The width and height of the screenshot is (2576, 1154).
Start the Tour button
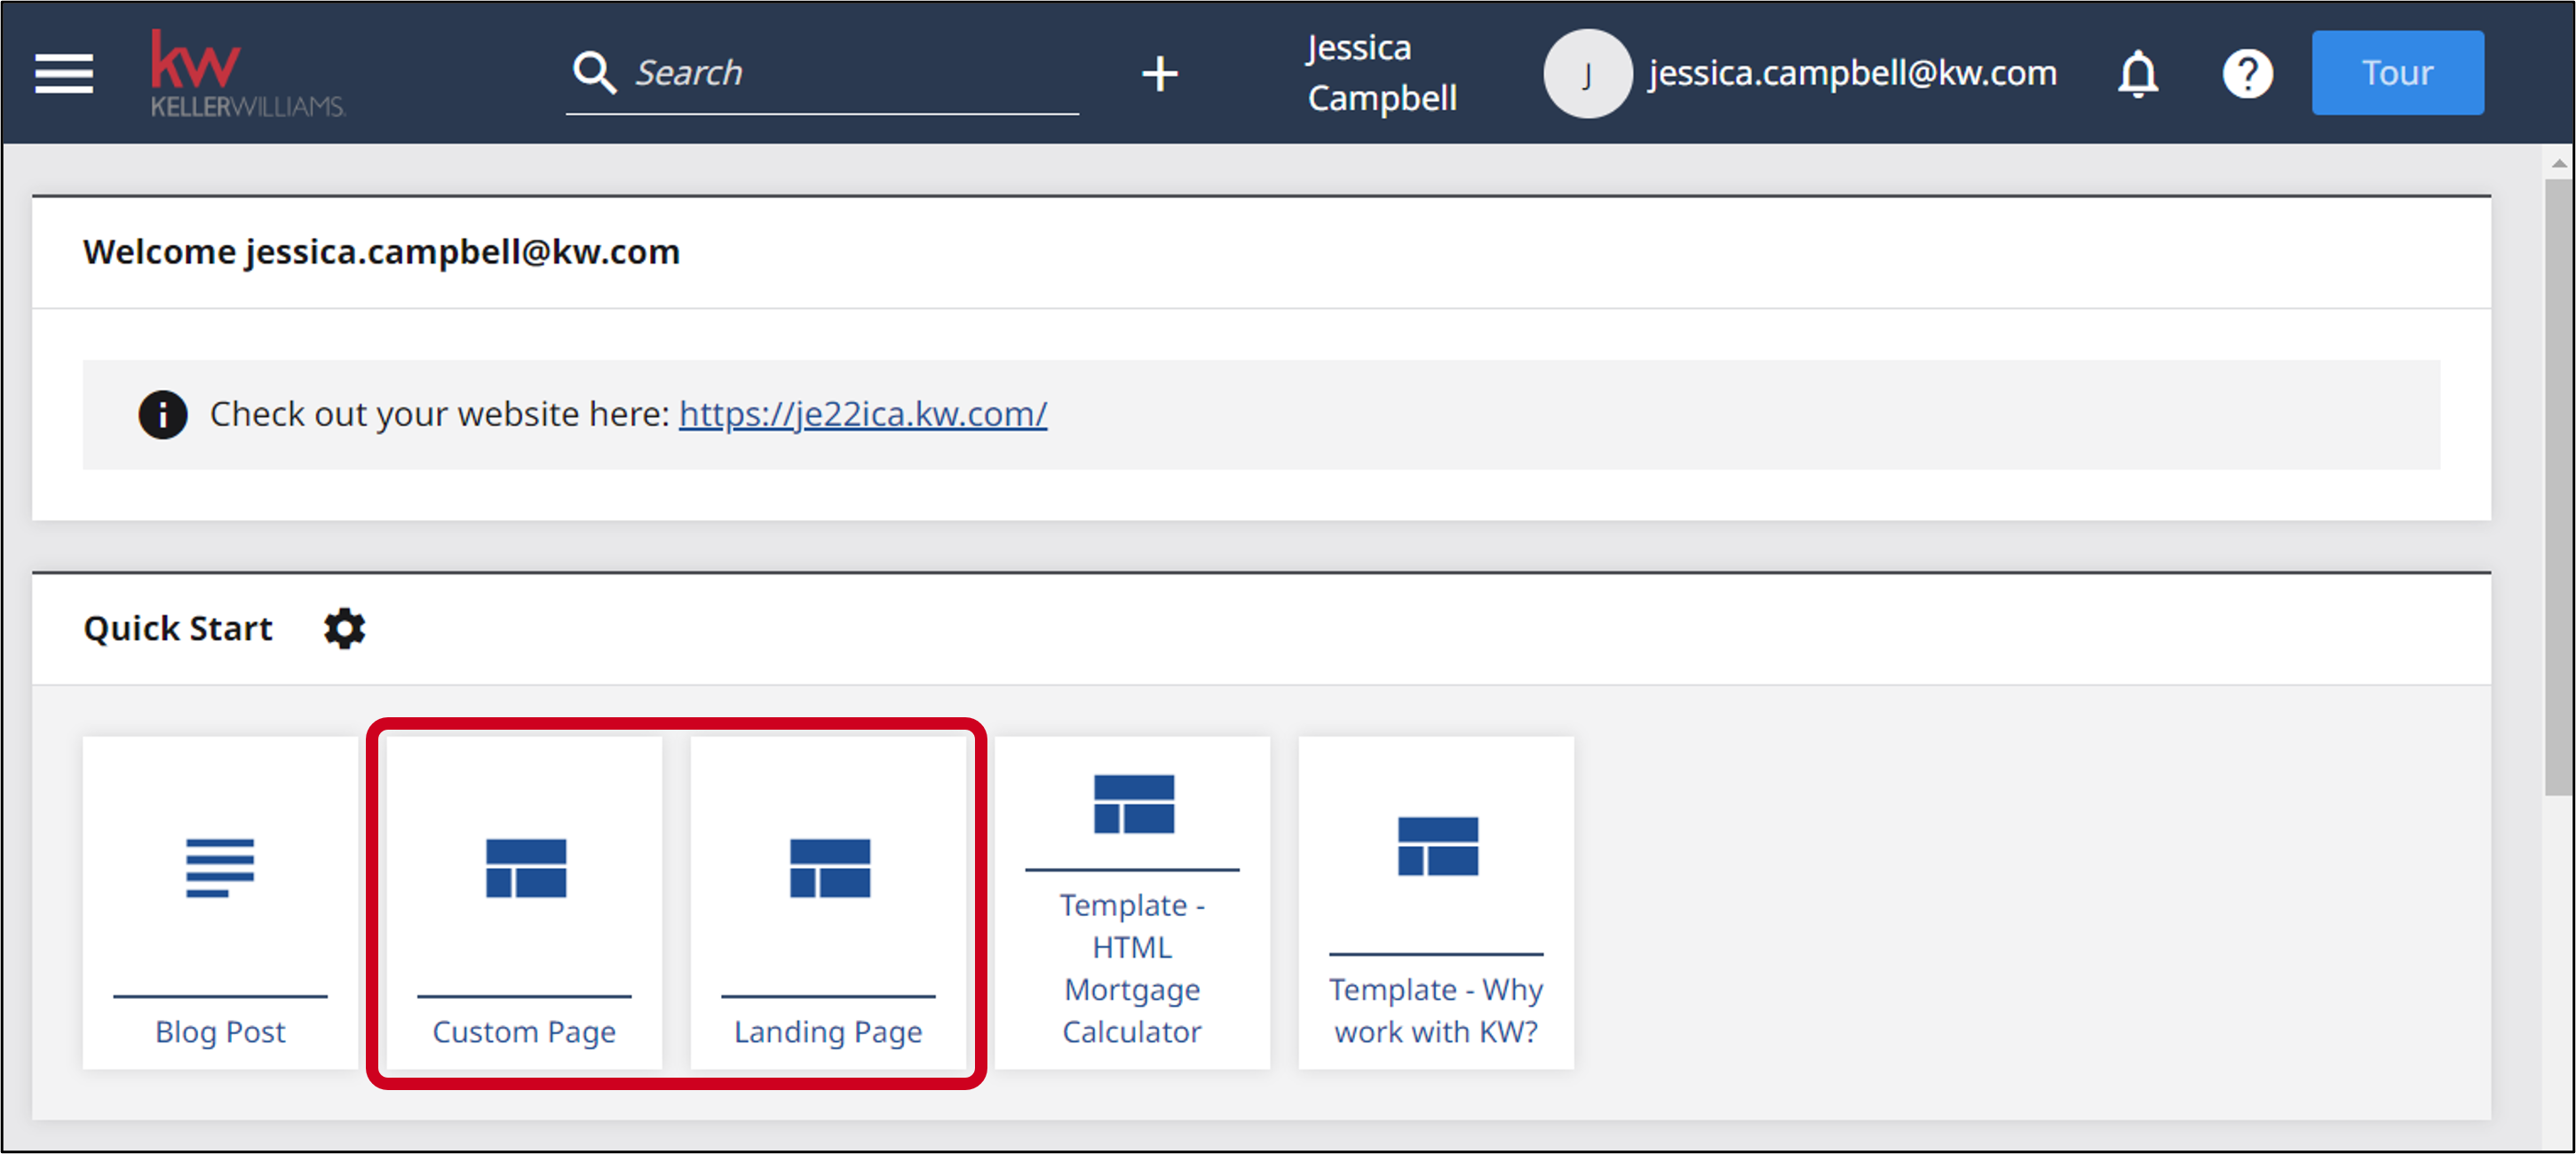[2397, 73]
